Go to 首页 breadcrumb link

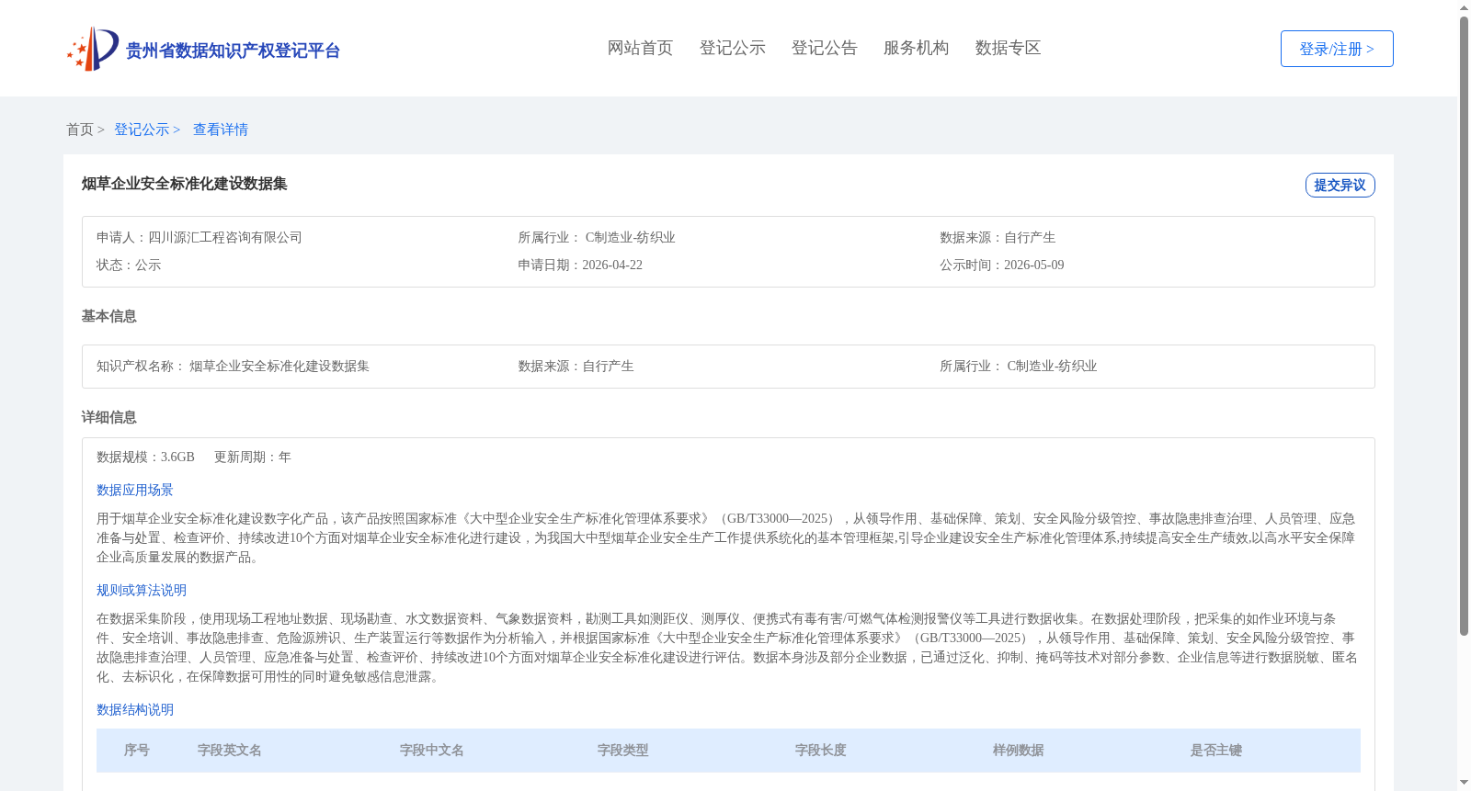(x=80, y=130)
